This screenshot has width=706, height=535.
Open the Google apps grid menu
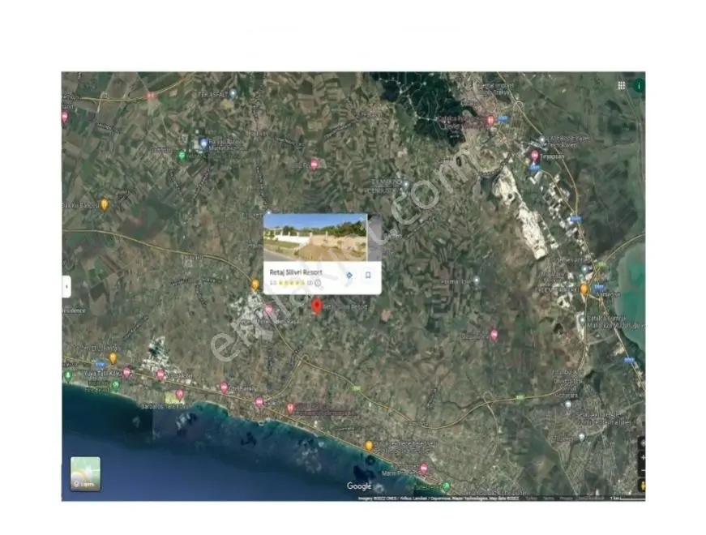click(x=622, y=86)
